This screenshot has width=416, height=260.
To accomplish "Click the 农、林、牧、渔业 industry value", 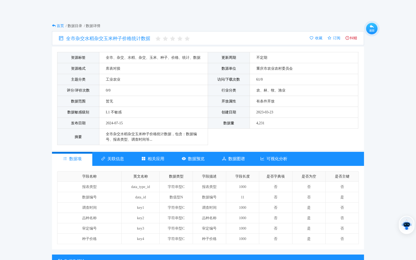I will point(271,90).
